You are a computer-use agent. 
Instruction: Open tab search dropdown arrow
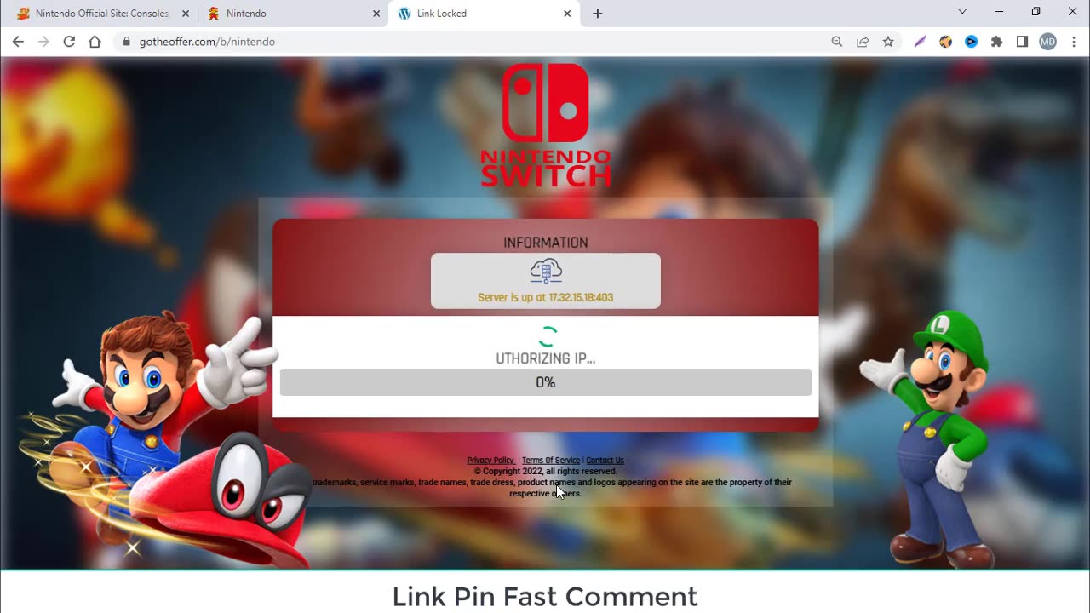coord(962,12)
